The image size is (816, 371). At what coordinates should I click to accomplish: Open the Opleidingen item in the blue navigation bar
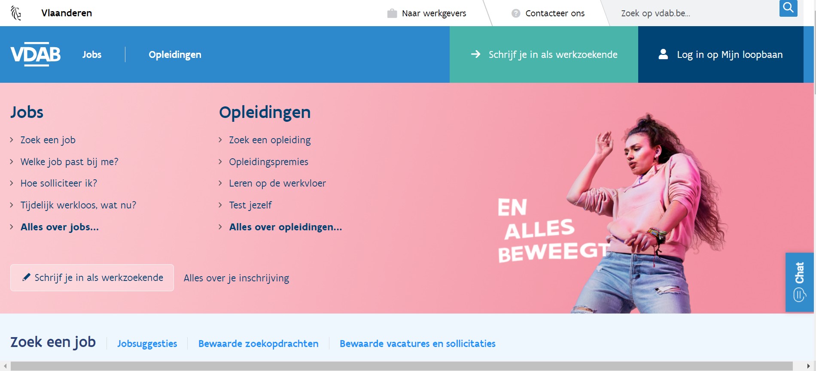pos(175,54)
